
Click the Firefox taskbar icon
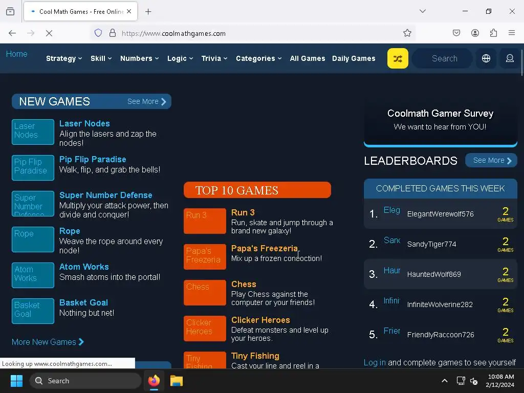pos(154,381)
